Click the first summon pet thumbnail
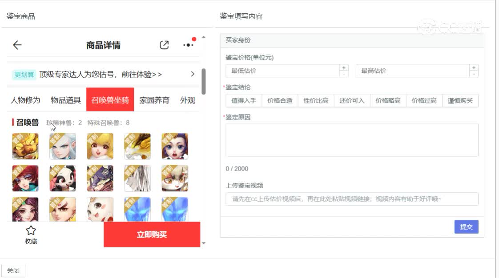 [25, 146]
